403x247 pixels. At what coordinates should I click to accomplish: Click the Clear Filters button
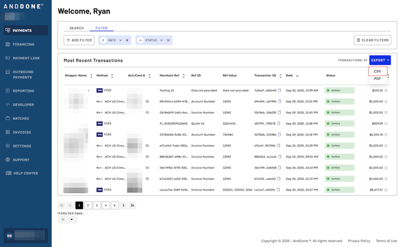pyautogui.click(x=372, y=40)
